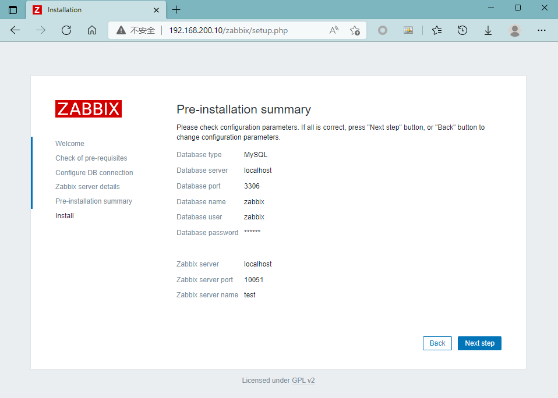The image size is (558, 398).
Task: Open the Favorites list
Action: pos(437,30)
